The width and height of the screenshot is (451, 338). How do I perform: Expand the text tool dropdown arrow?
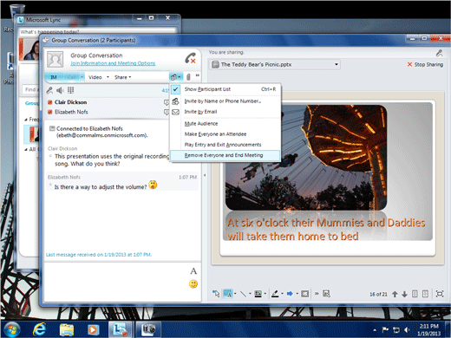pos(235,294)
